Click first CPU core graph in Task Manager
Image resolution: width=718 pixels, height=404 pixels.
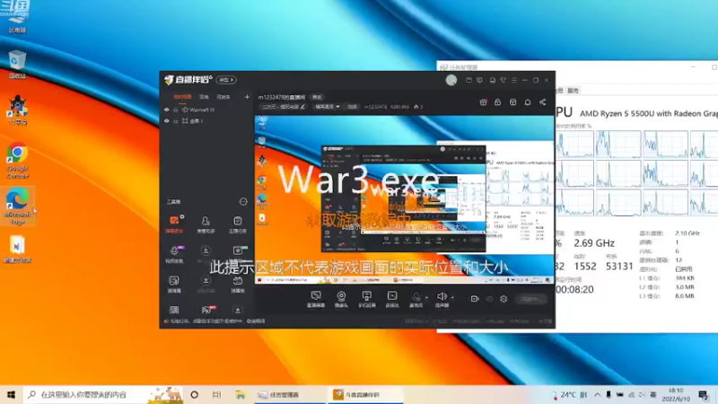574,144
